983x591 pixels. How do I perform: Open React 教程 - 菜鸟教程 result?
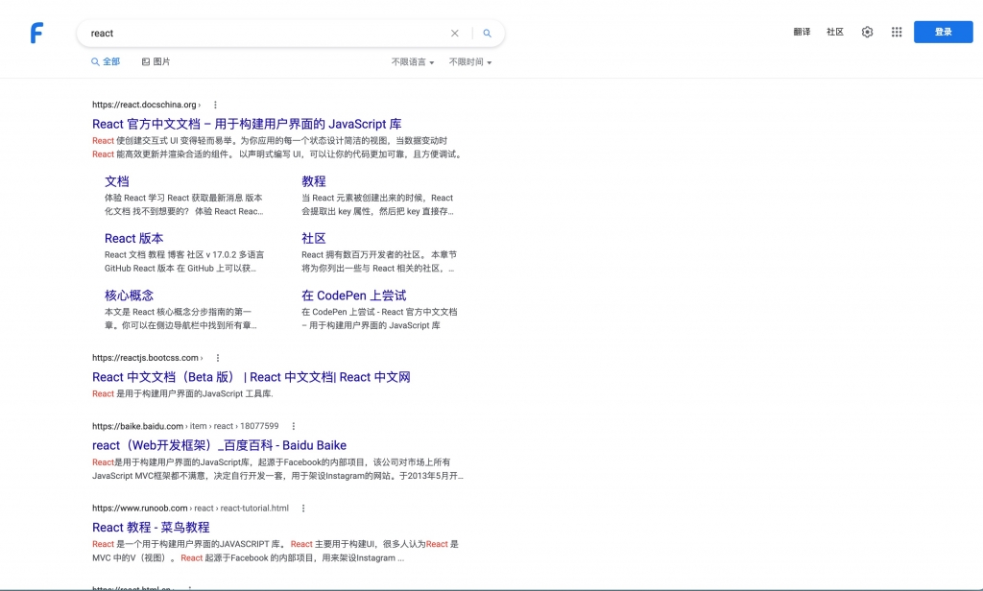151,528
